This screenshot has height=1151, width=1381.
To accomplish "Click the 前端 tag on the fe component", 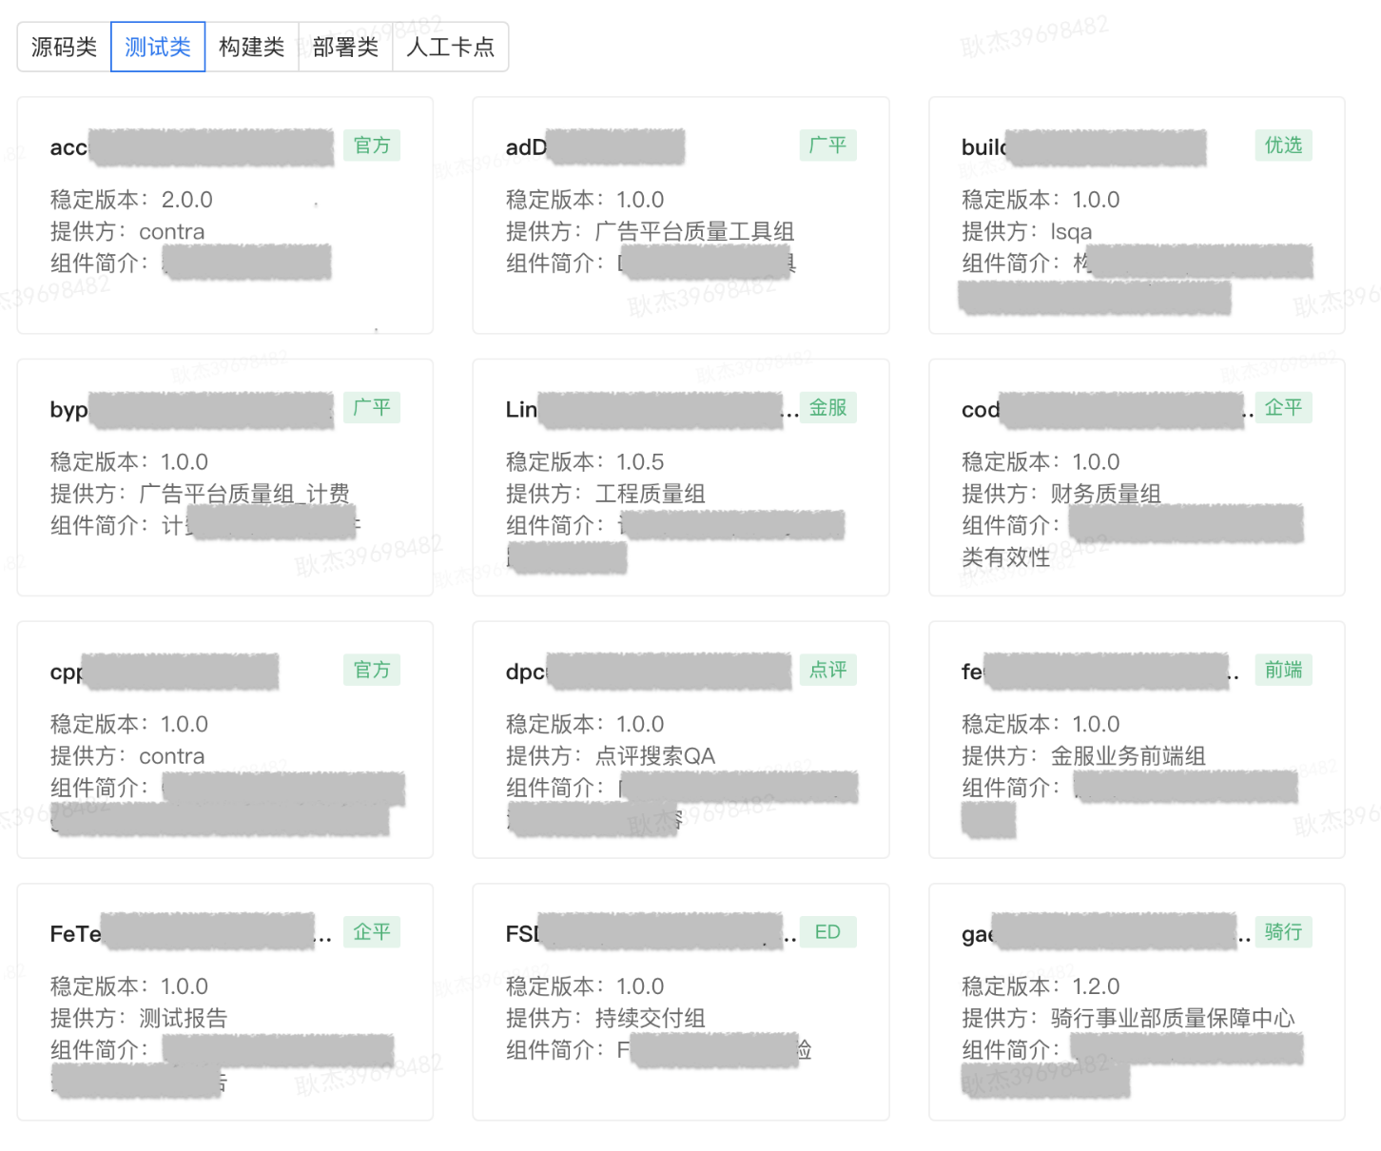I will coord(1283,670).
